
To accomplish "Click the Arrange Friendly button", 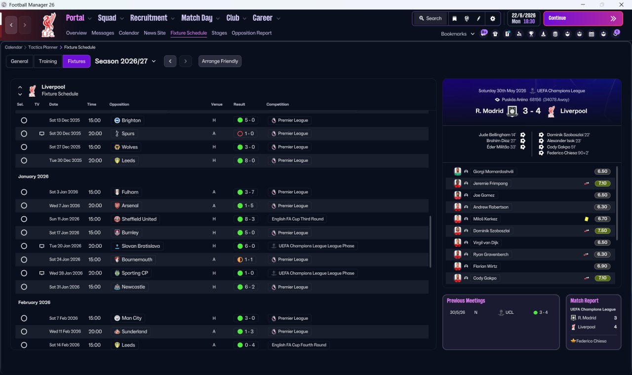I will (220, 61).
